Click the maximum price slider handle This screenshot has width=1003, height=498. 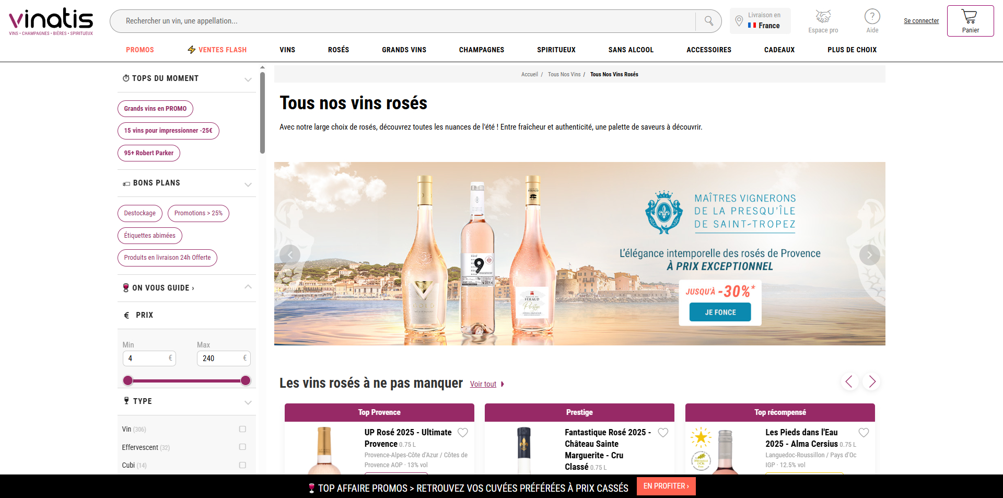pyautogui.click(x=246, y=380)
